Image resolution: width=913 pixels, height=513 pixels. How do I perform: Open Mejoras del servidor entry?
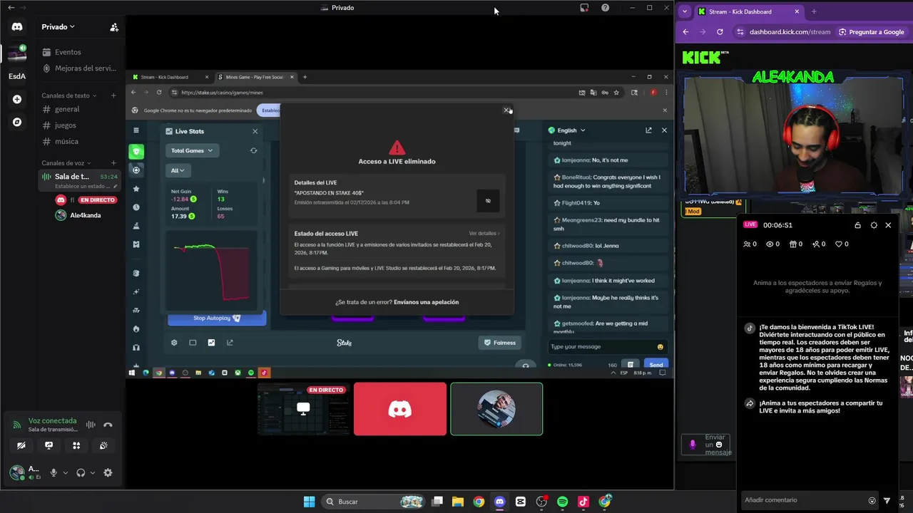click(x=78, y=68)
